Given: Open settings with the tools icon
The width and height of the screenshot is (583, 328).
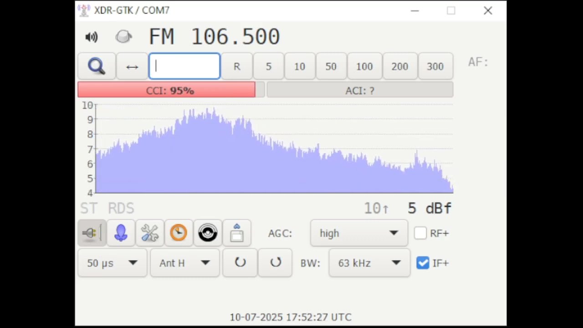Looking at the screenshot, I should point(150,233).
